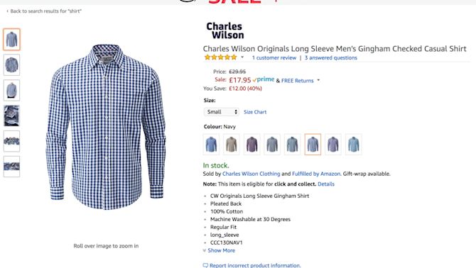476x268 pixels.
Task: Select the beige shirt colour swatch
Action: [x=232, y=144]
